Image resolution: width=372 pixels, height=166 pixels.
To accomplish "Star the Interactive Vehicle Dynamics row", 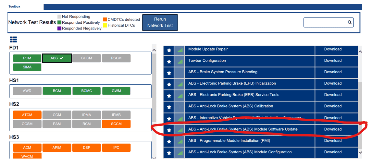I will point(169,119).
